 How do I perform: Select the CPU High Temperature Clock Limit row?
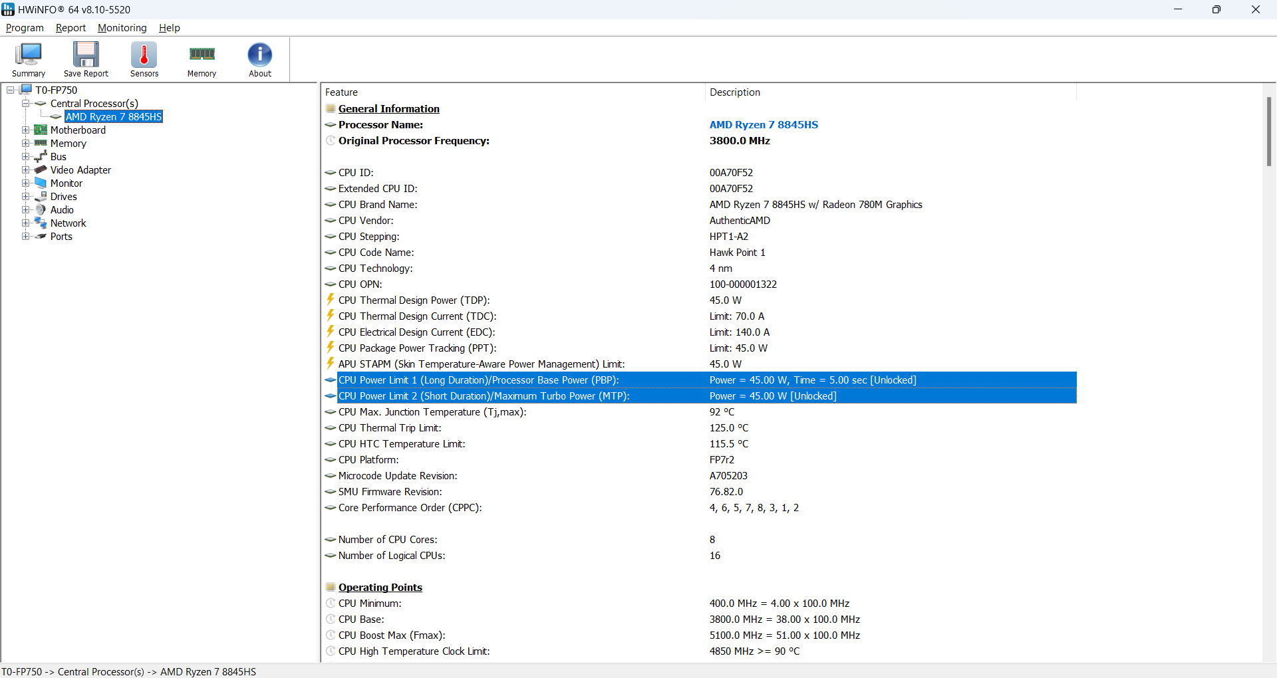tap(699, 651)
